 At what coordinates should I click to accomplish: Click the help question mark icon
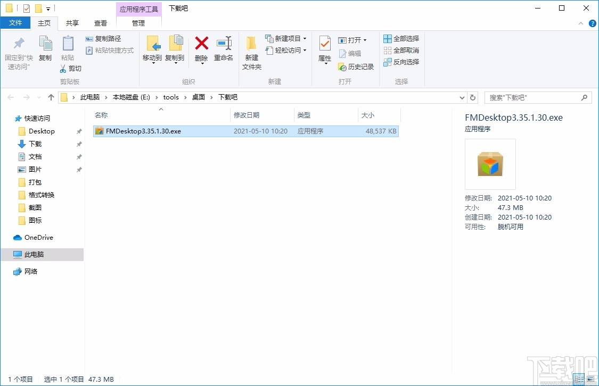[592, 23]
